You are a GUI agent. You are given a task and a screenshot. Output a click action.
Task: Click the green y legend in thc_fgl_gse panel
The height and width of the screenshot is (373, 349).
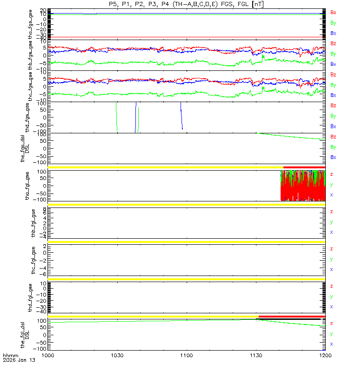click(x=331, y=260)
